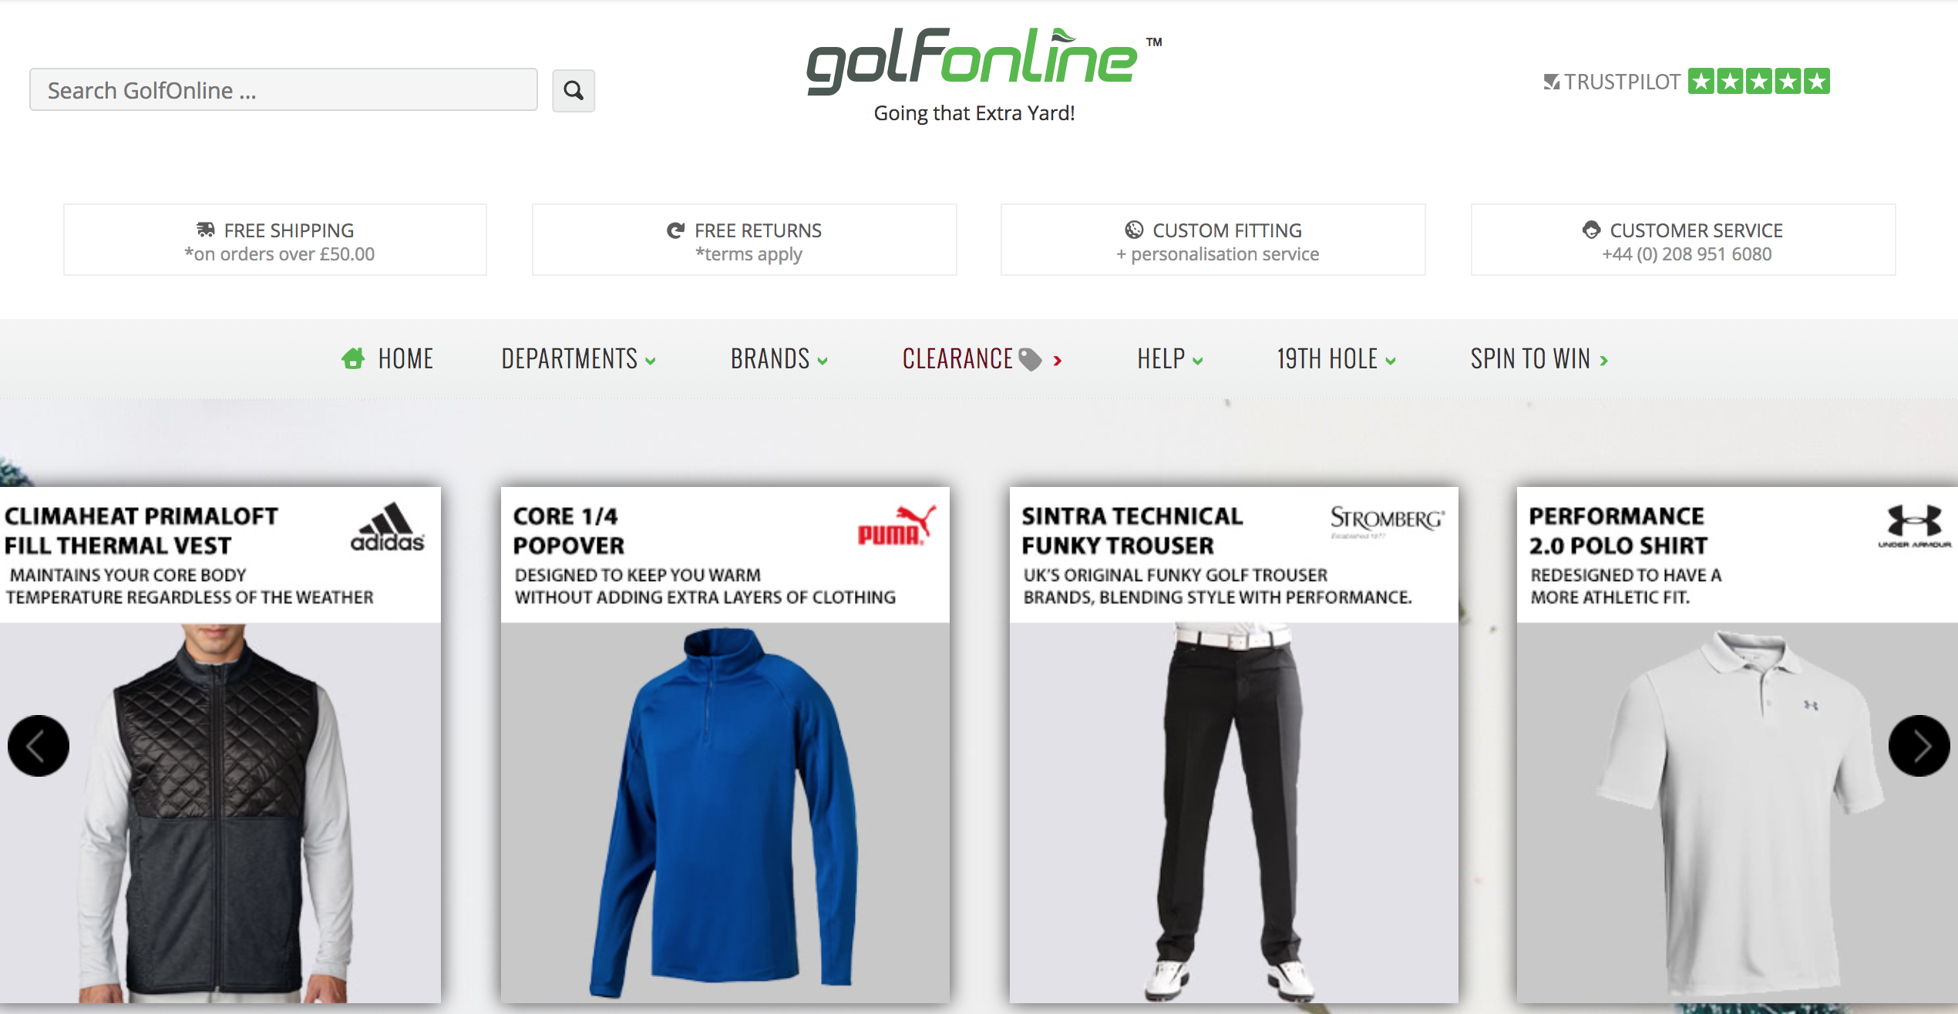
Task: Open Sintra Technical Funky Trouser product
Action: (1233, 744)
